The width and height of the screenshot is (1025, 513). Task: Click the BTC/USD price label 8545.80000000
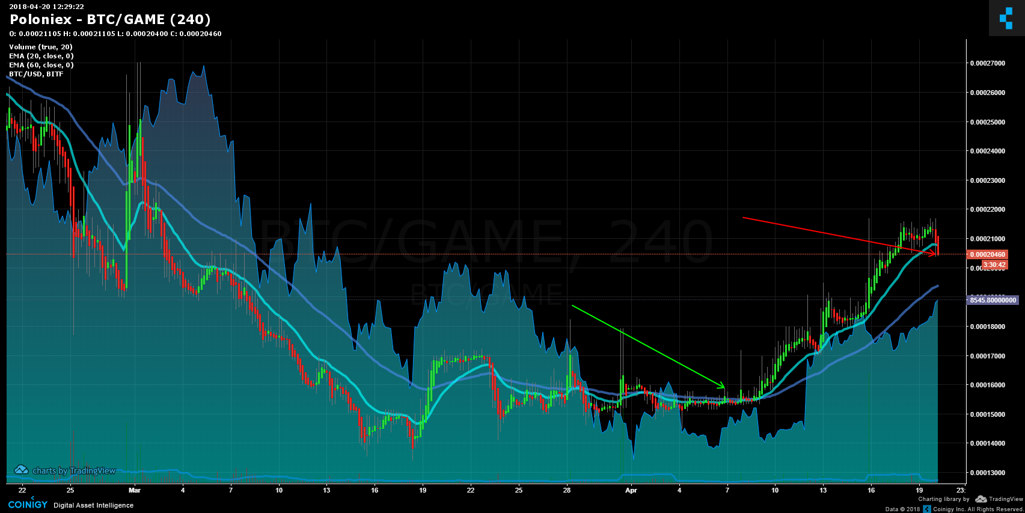coord(993,300)
